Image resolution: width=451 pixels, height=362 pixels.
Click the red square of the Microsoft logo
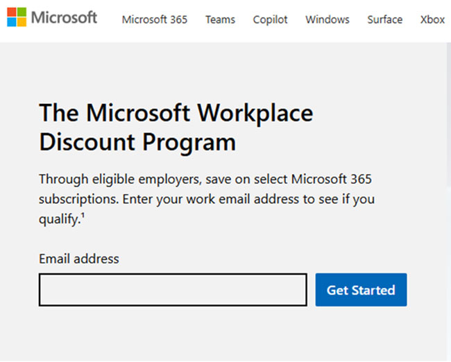[x=12, y=12]
